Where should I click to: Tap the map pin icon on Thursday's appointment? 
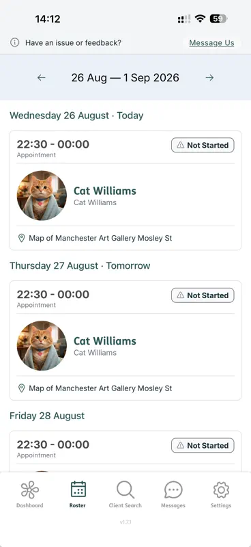coord(22,388)
